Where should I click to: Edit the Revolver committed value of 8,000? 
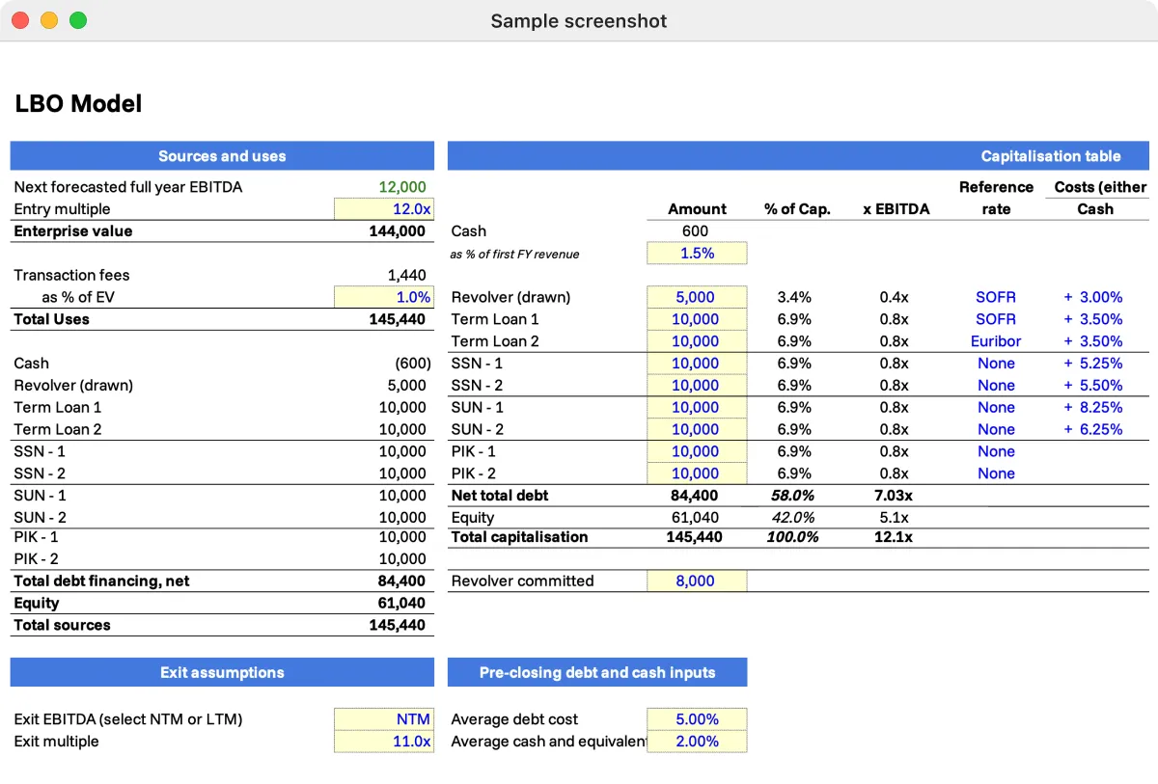click(x=697, y=581)
